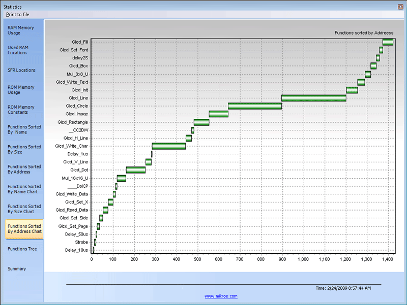The height and width of the screenshot is (305, 407).
Task: Click the 1,400 x-axis value
Action: (388, 259)
